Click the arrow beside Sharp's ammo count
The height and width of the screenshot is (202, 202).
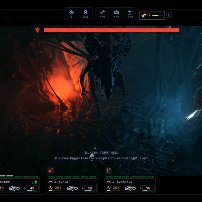[x=25, y=188]
